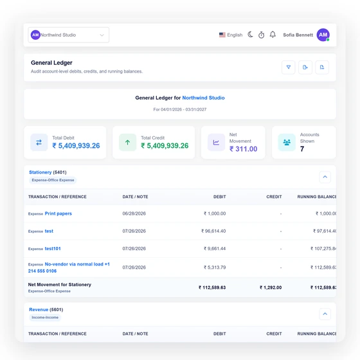Click Stationery total credit 1,292.00
Image resolution: width=360 pixels, height=360 pixels.
[x=271, y=287]
